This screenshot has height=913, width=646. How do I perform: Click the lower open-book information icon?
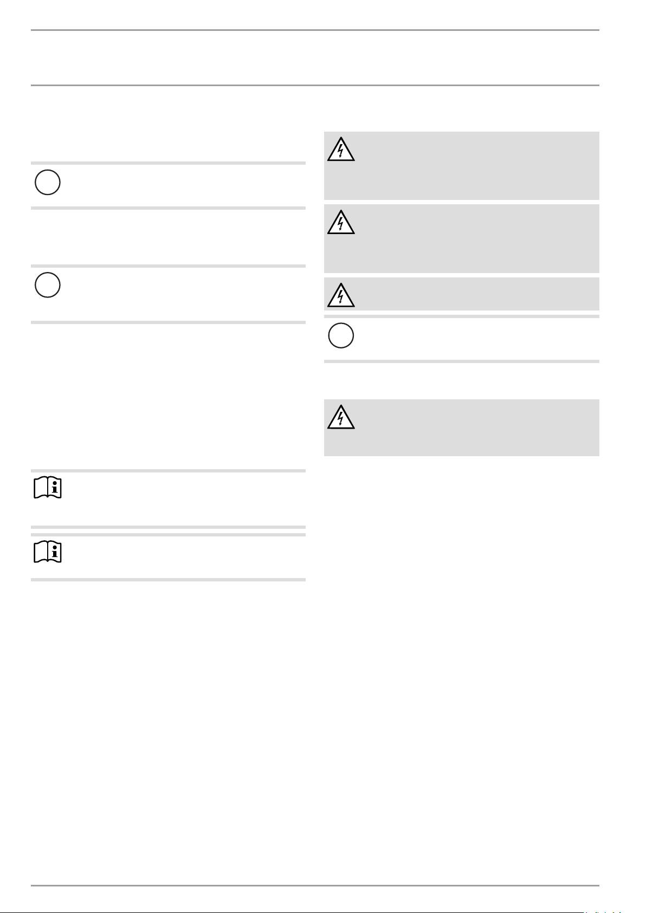point(48,552)
